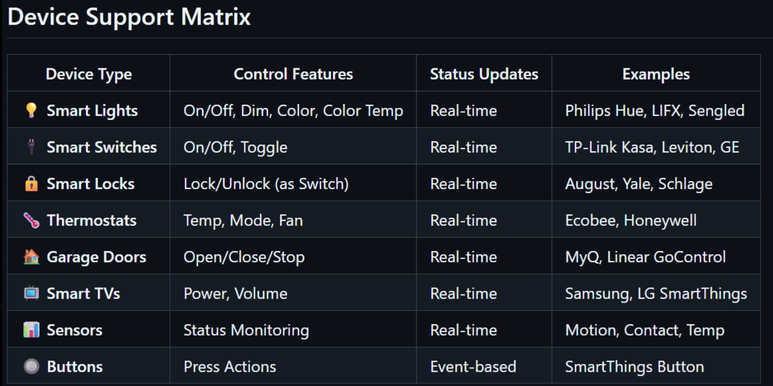
Task: Click the thermometer icon beside Thermostats
Action: tap(31, 220)
